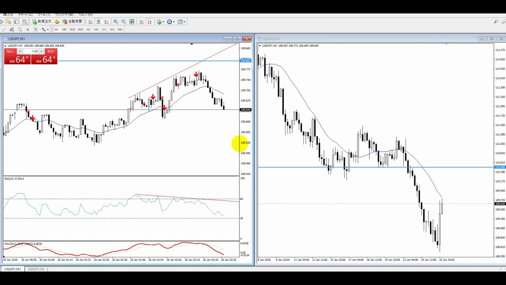Enable the chart auto scroll icon
The height and width of the screenshot is (285, 506).
tap(142, 22)
